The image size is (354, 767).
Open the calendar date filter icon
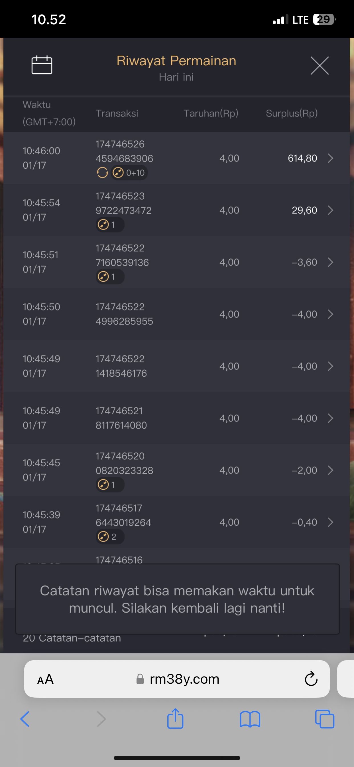(x=42, y=65)
